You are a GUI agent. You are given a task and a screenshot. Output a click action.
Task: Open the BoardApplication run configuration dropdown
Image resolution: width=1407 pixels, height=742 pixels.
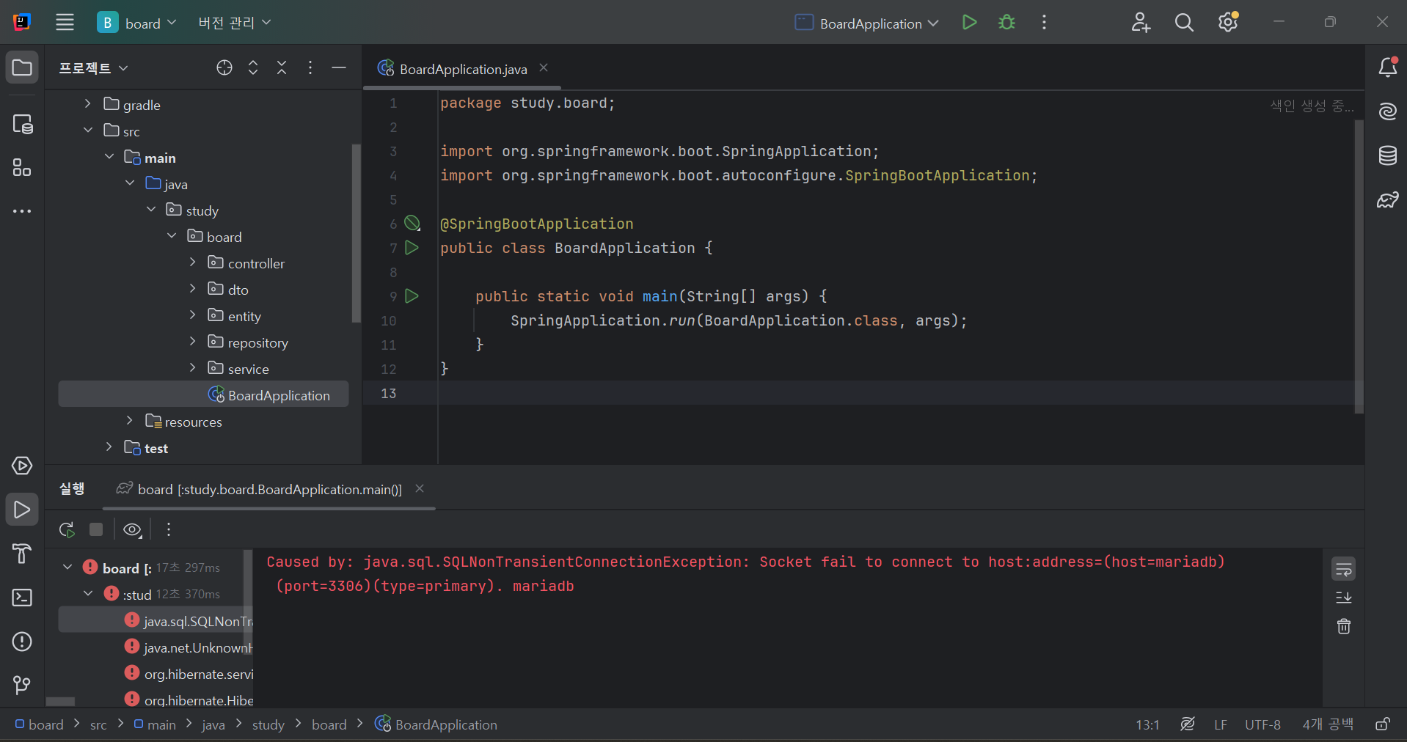click(867, 23)
